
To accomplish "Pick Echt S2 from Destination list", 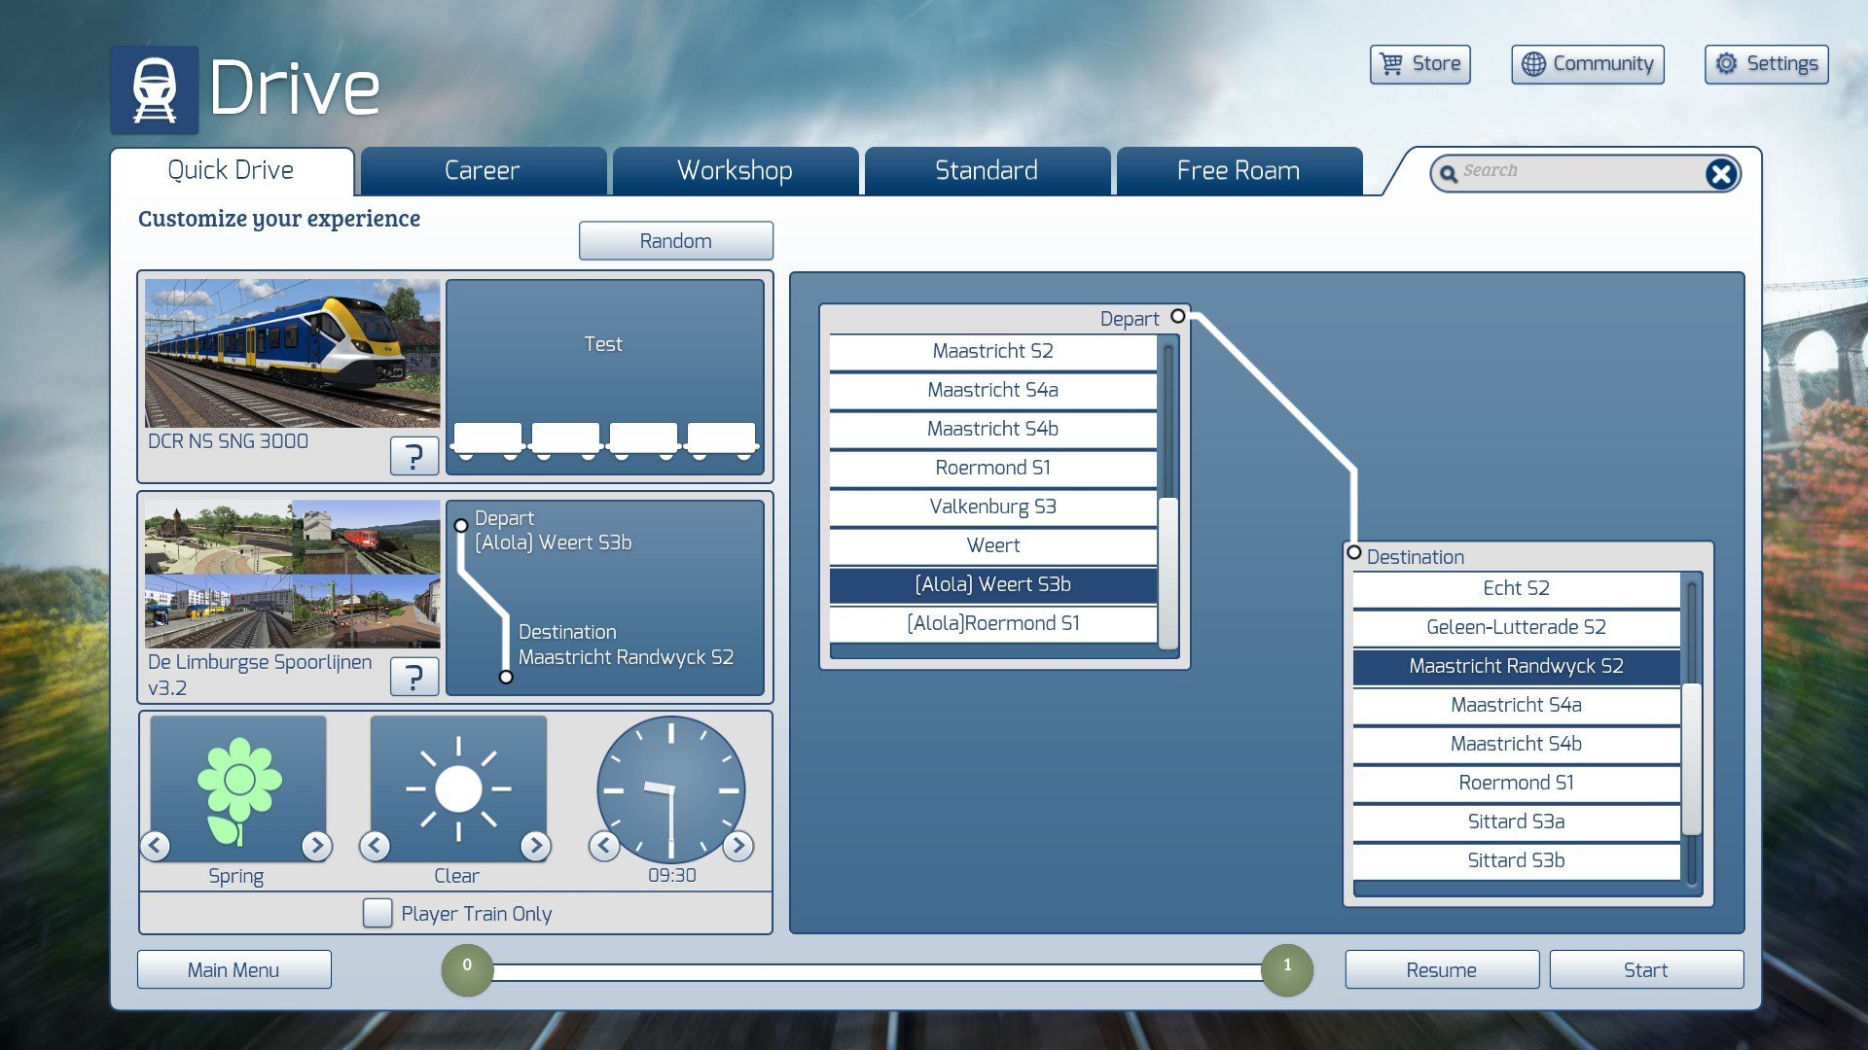I will click(1516, 588).
